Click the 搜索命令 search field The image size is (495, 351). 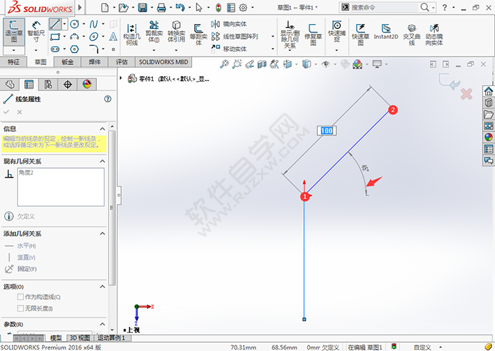(x=384, y=7)
